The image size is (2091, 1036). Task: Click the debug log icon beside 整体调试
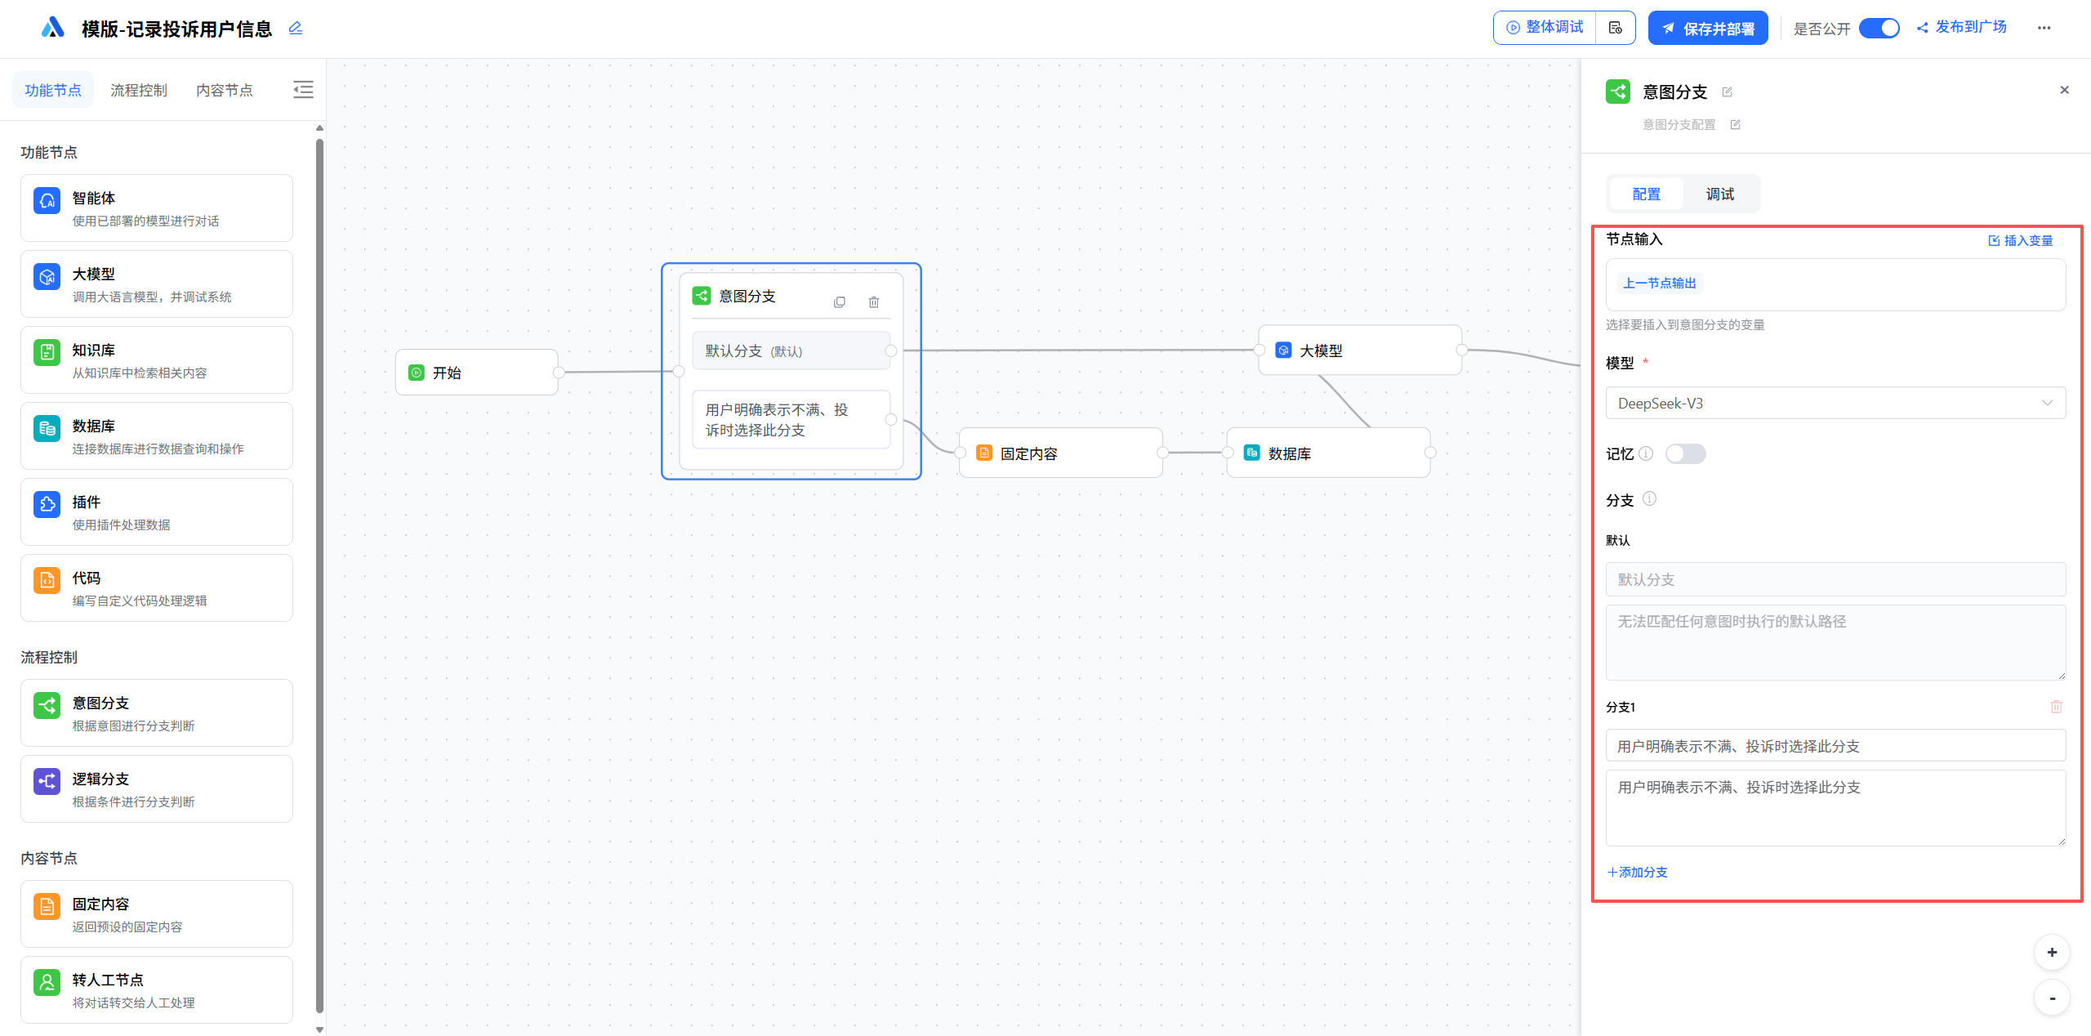1615,28
